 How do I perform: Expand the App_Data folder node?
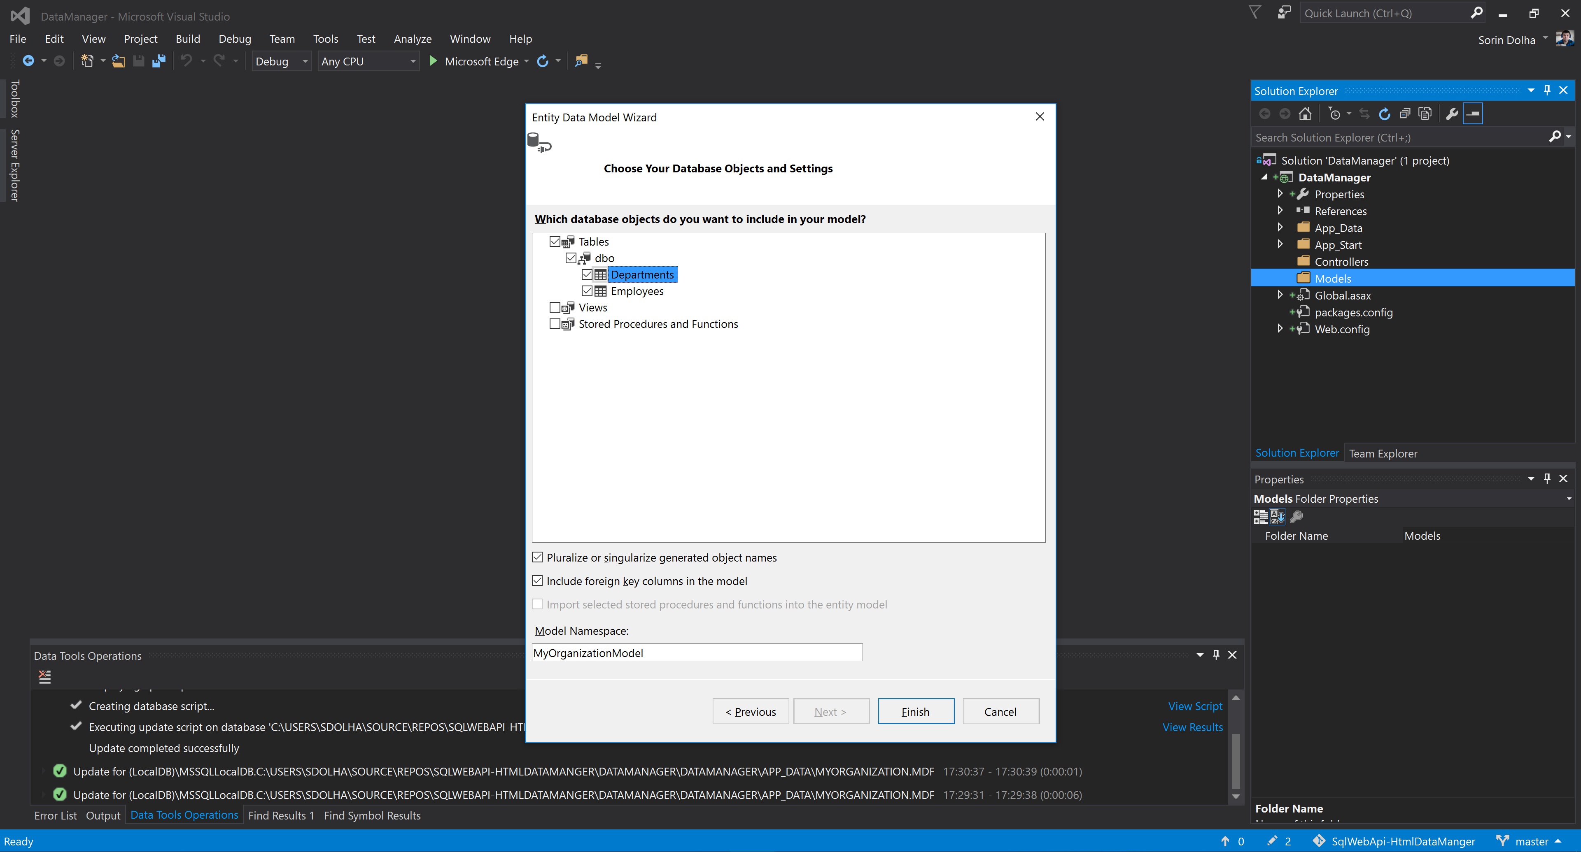[1280, 228]
